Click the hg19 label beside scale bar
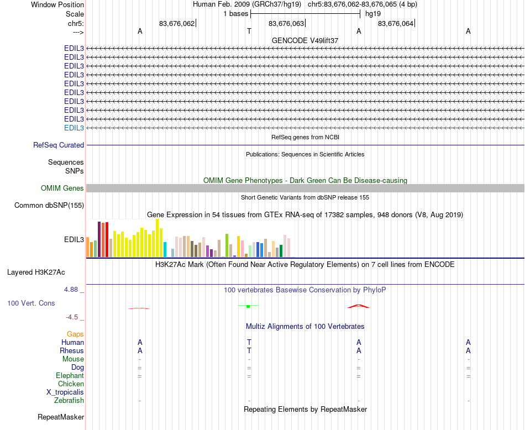The image size is (525, 430). [x=373, y=14]
